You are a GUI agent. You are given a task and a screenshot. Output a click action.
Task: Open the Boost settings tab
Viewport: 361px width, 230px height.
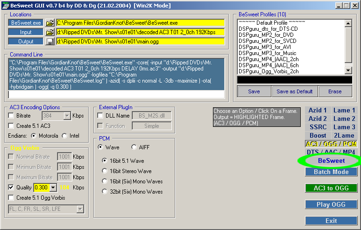(x=318, y=135)
